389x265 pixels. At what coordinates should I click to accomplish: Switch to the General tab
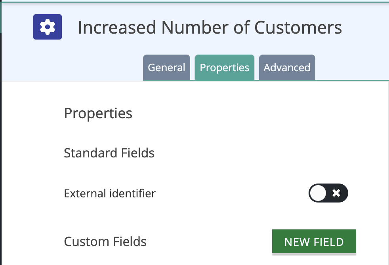tap(166, 67)
